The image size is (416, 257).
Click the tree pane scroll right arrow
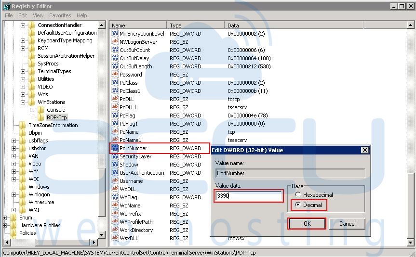[x=94, y=242]
